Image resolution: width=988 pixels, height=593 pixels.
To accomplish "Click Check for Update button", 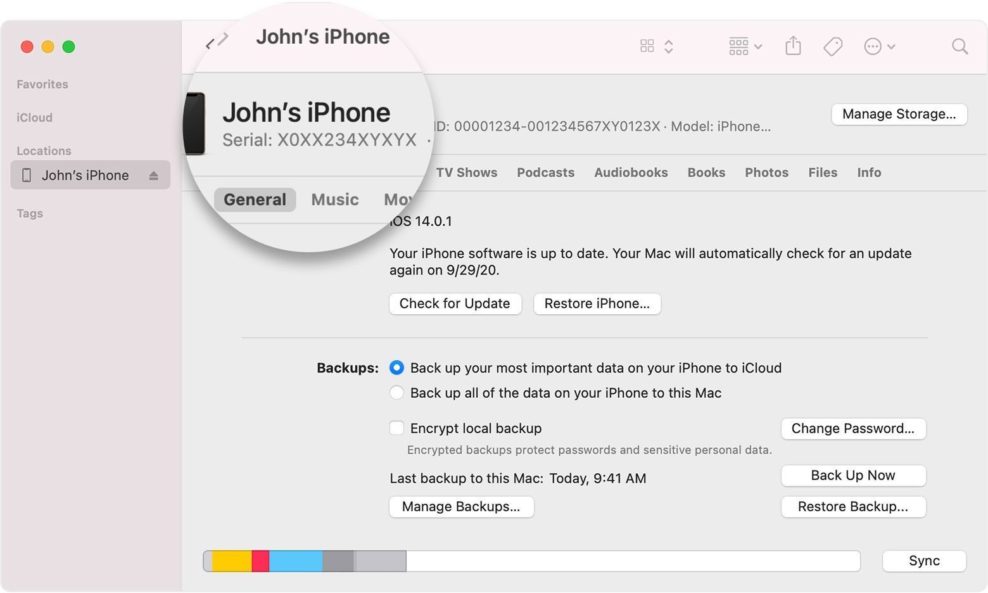I will click(455, 303).
